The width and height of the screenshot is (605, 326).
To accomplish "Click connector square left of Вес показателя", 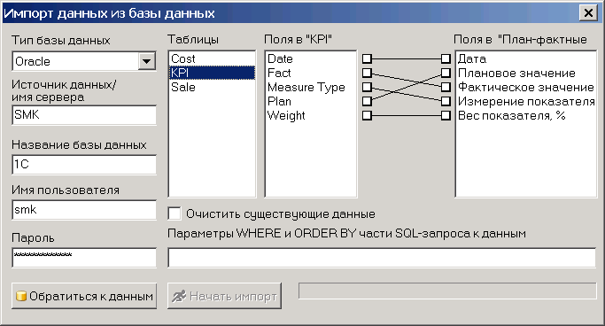I will pos(446,115).
